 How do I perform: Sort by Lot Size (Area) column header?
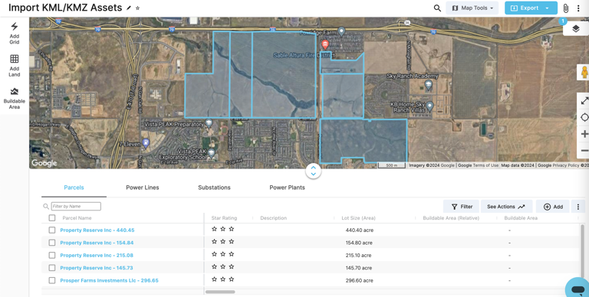click(x=358, y=218)
